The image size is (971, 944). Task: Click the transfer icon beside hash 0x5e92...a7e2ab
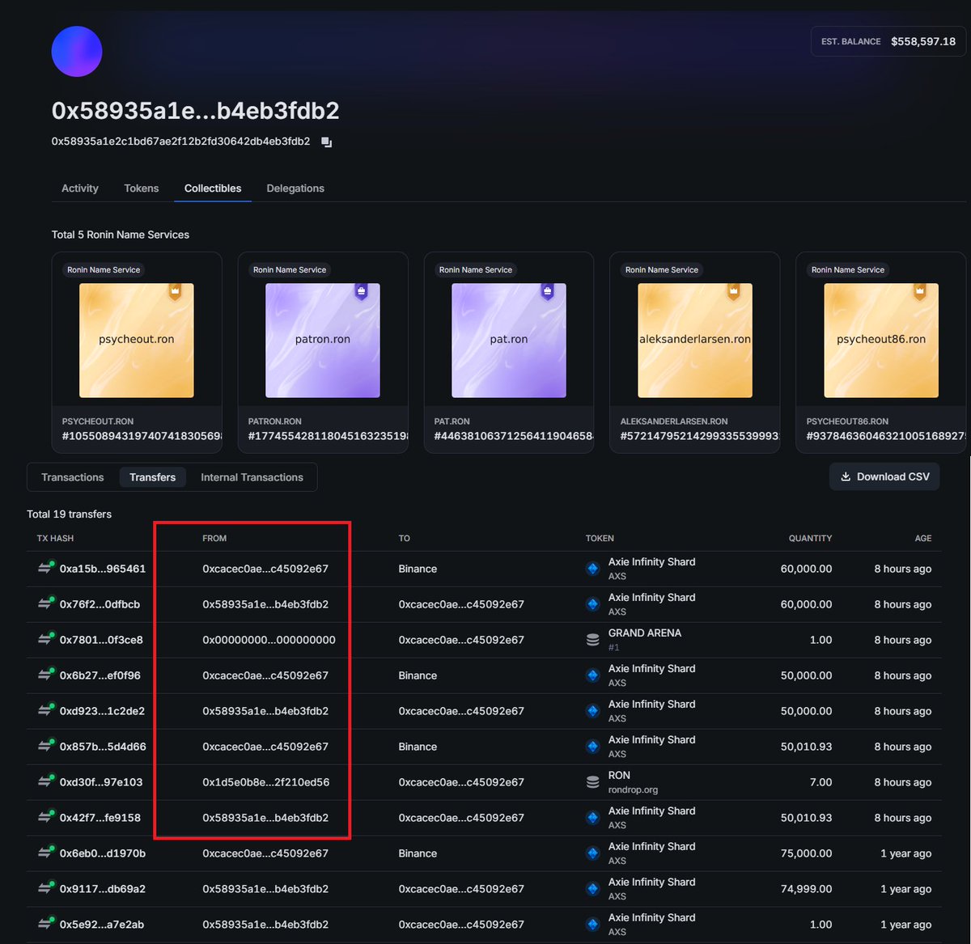coord(46,924)
